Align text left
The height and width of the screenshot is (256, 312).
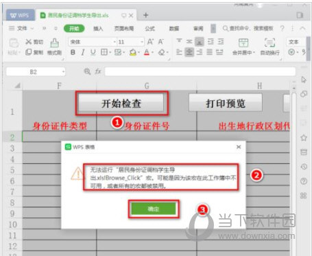[x=179, y=52]
